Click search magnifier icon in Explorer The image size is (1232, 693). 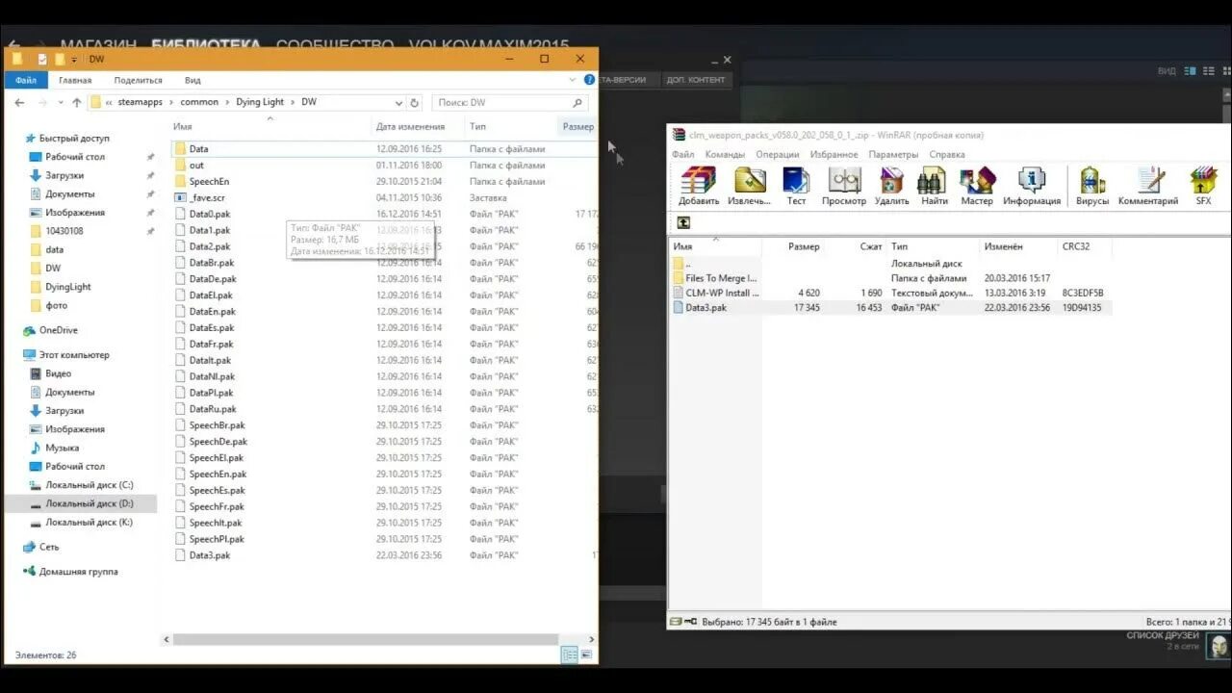pyautogui.click(x=577, y=102)
